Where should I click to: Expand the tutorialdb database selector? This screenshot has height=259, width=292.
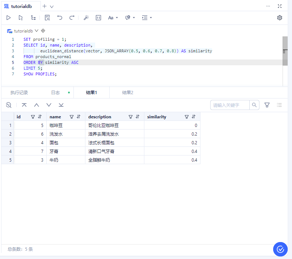click(37, 31)
